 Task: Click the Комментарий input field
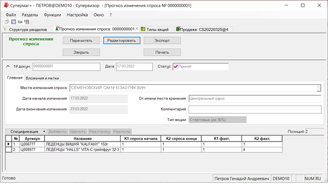click(255, 109)
